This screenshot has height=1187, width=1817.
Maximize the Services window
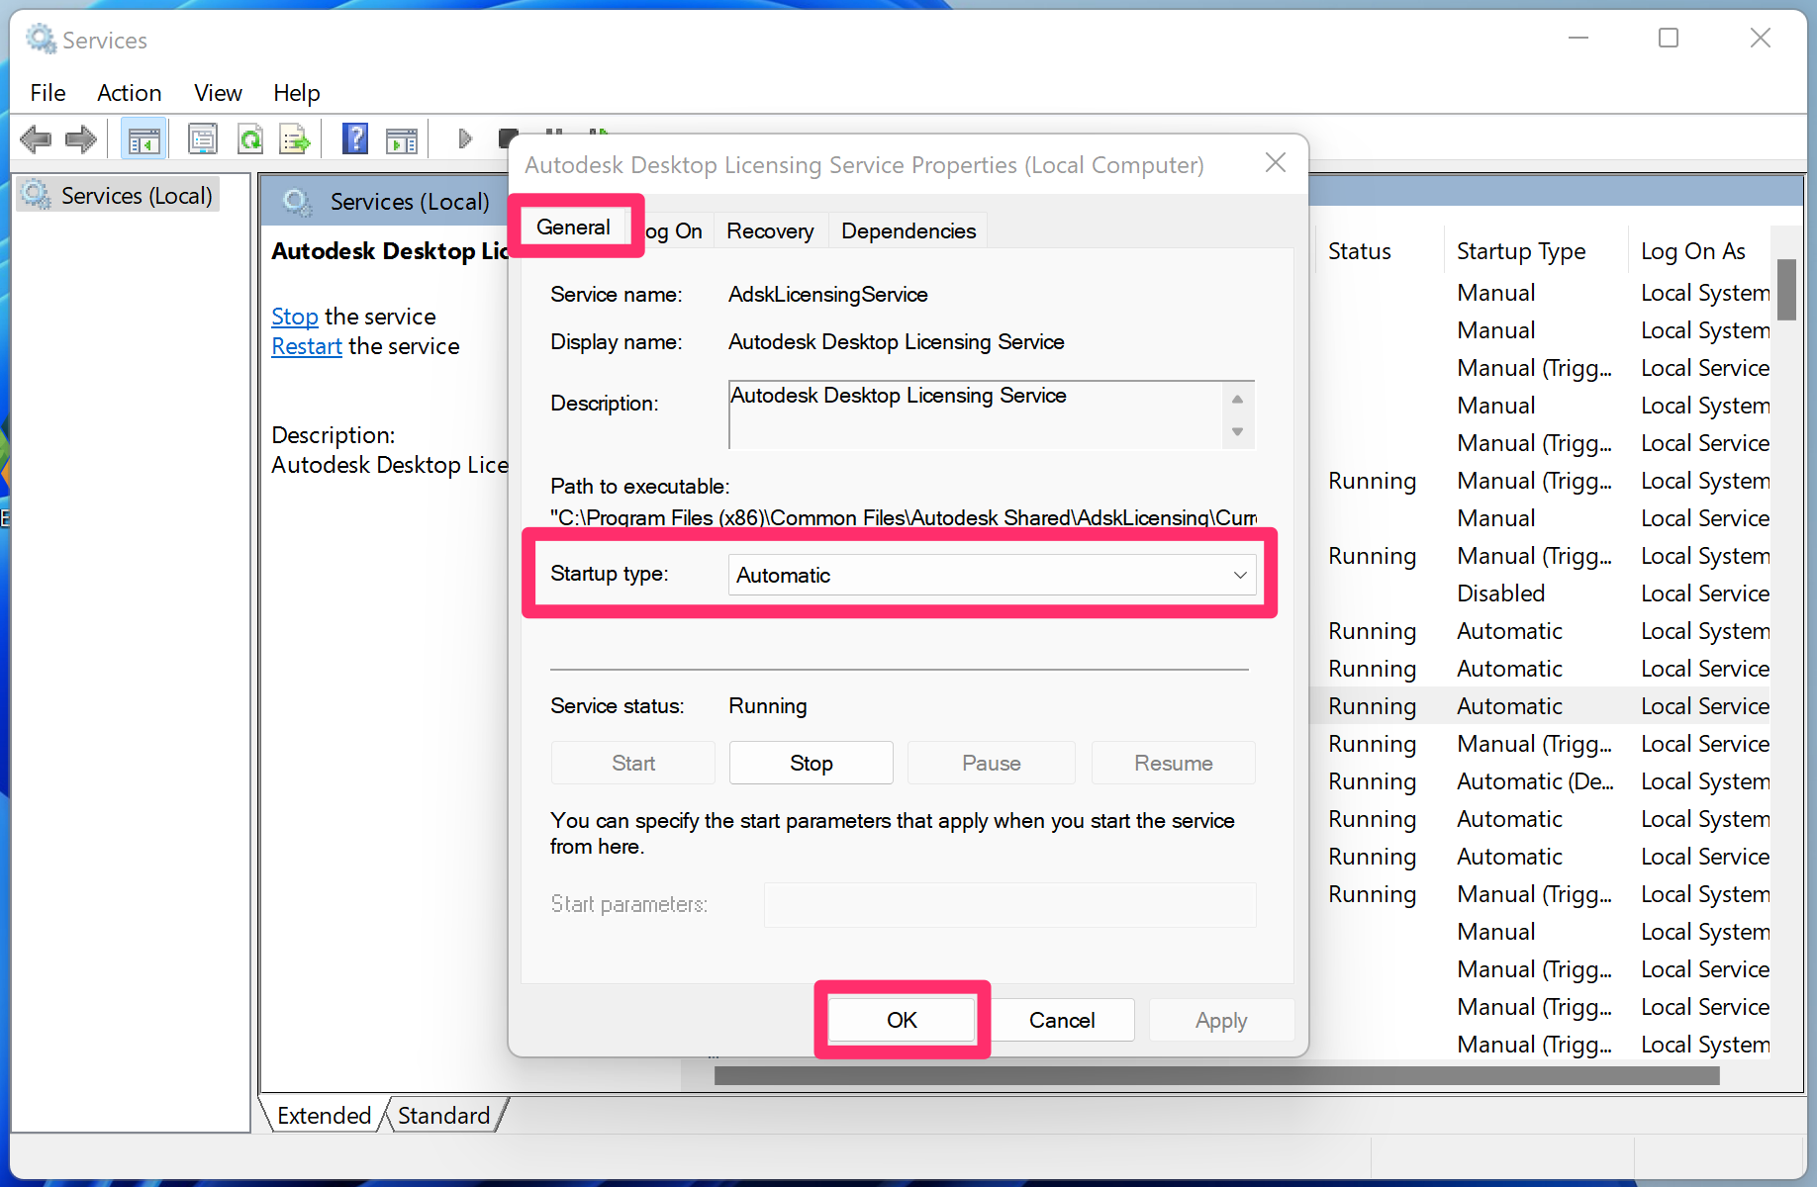click(1669, 39)
